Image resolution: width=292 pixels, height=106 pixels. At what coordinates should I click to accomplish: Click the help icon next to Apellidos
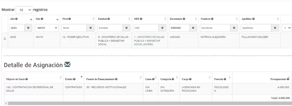point(254,19)
